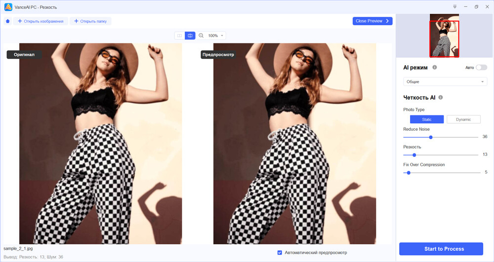
Task: Click Close Preview button
Action: click(372, 21)
